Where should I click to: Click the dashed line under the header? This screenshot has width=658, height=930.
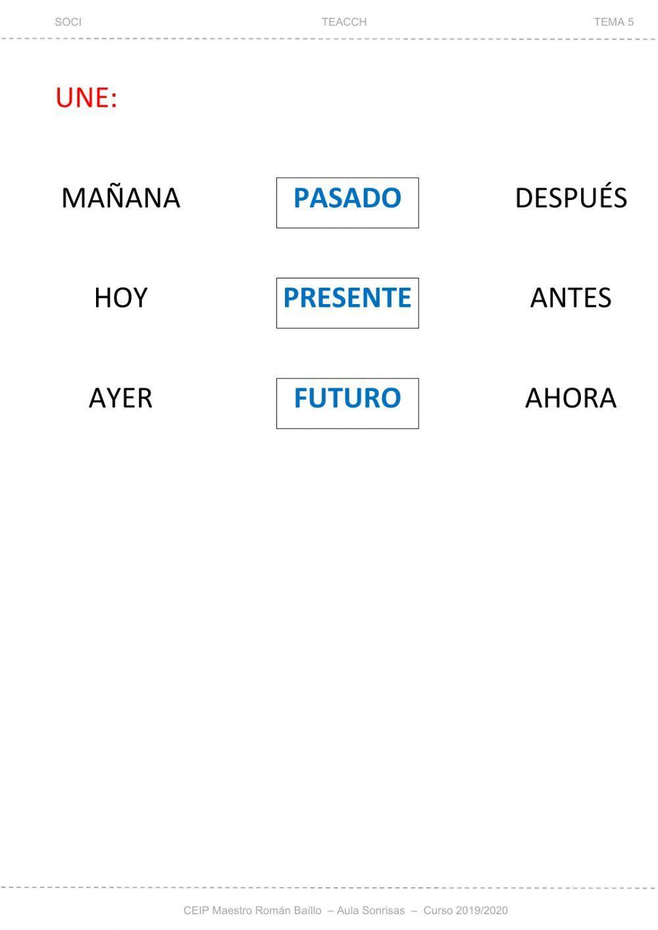[x=329, y=39]
